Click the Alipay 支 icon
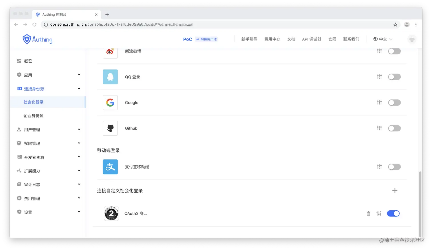Viewport: 432px width, 250px height. pyautogui.click(x=110, y=167)
